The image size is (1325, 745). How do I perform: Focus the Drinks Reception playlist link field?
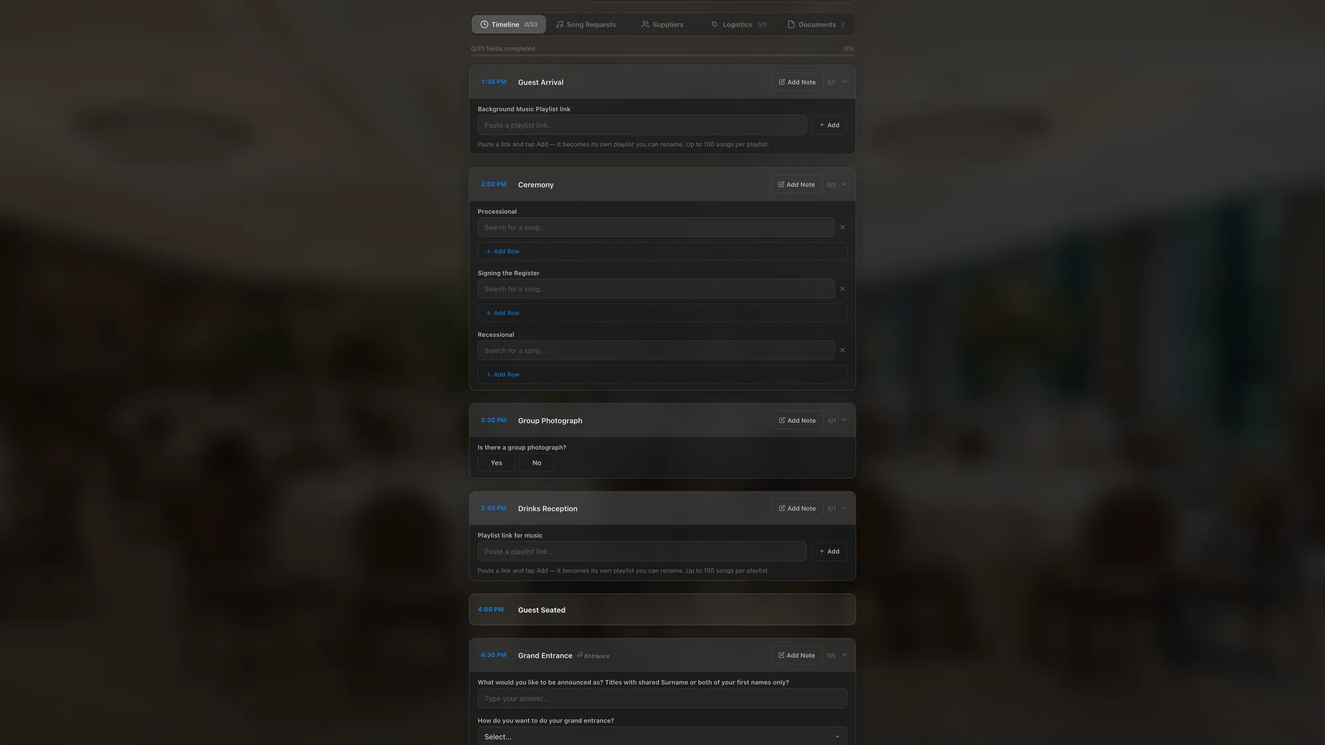tap(642, 552)
